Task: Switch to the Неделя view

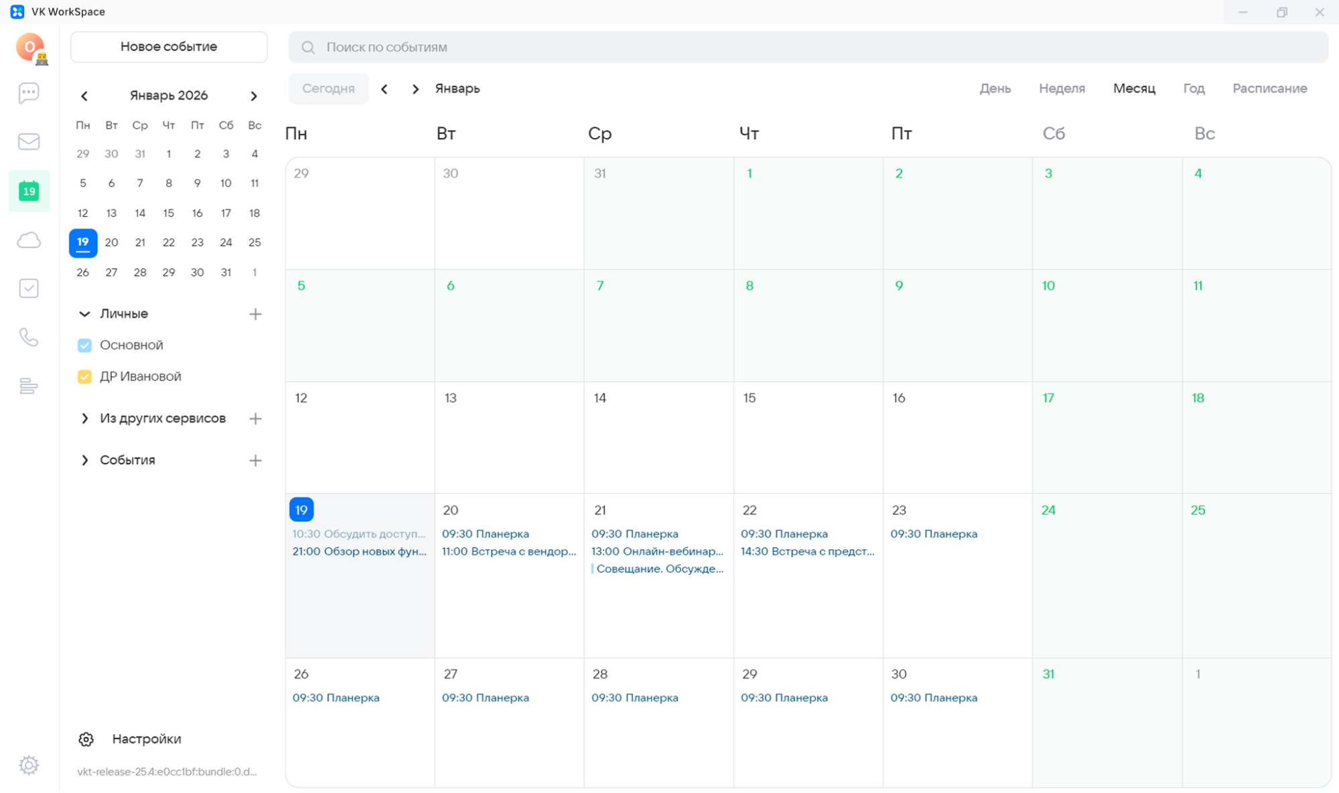Action: click(x=1062, y=88)
